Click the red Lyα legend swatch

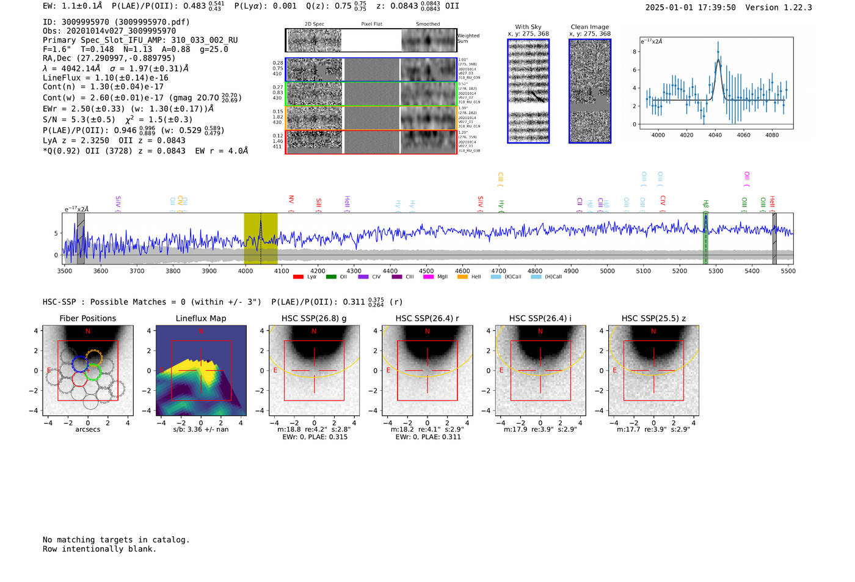[298, 277]
